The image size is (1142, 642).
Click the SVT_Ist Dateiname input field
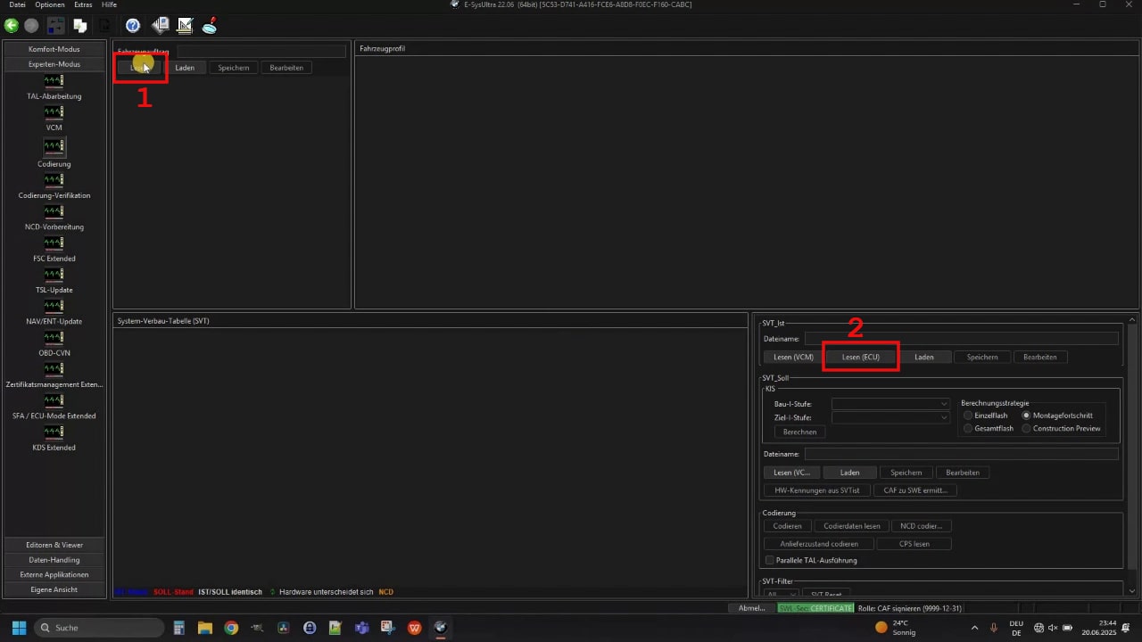(x=961, y=339)
